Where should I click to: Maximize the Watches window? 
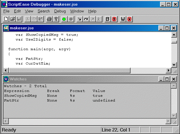[167, 79]
